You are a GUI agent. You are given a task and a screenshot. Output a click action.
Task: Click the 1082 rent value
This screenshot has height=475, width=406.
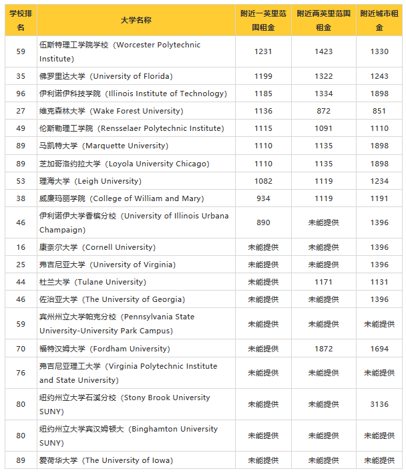click(x=263, y=181)
